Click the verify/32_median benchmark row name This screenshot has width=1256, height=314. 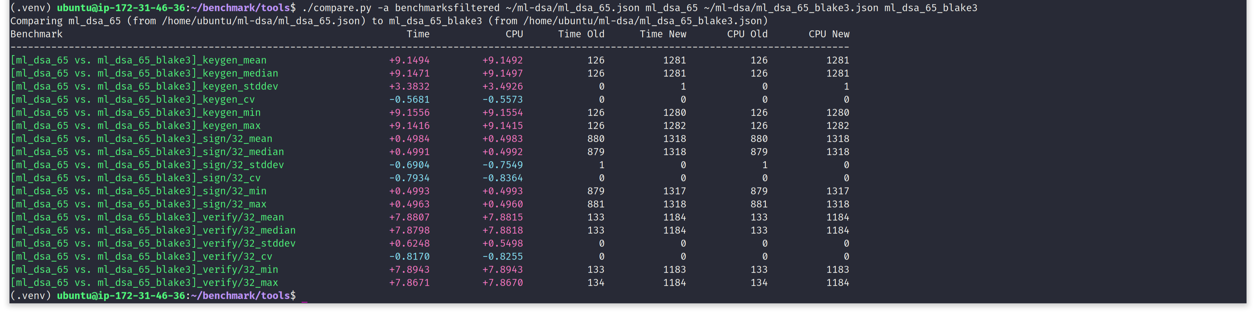[x=153, y=230]
